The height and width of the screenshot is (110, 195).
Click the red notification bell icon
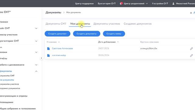(121, 3)
